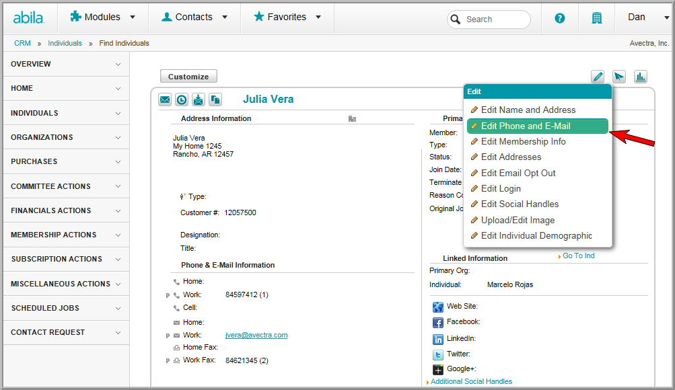Click the Customize button

pos(188,77)
